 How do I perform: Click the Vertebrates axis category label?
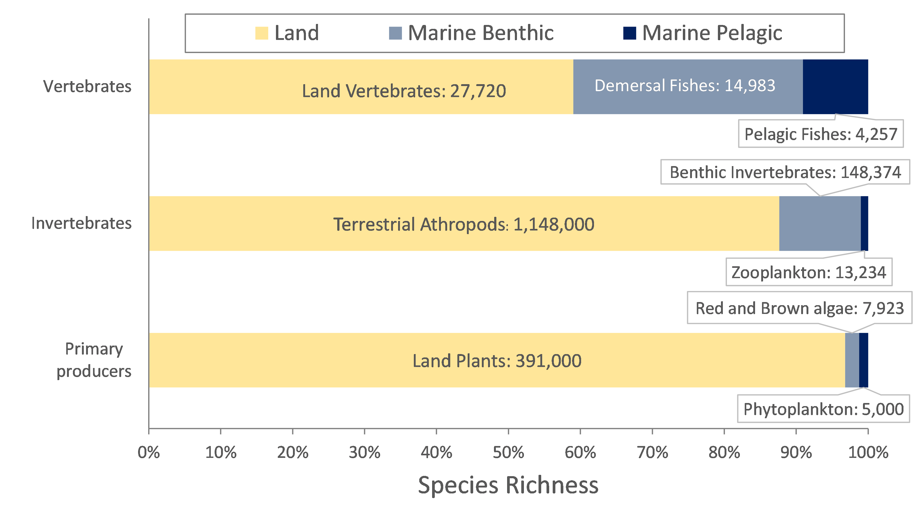click(x=87, y=87)
